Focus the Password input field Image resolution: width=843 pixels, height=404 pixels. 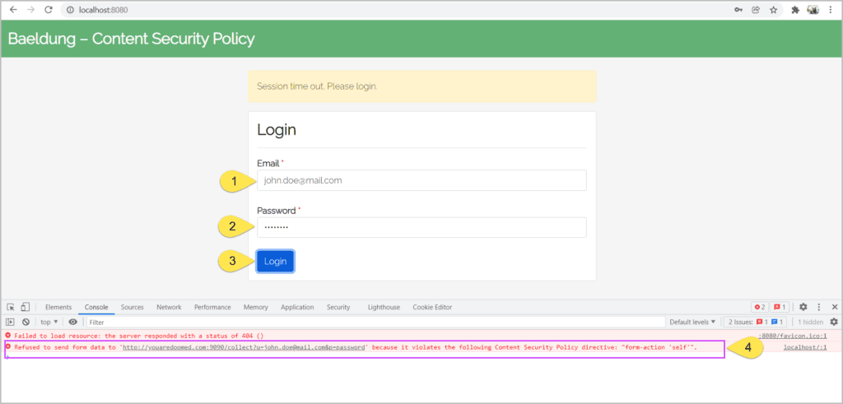[x=421, y=227]
